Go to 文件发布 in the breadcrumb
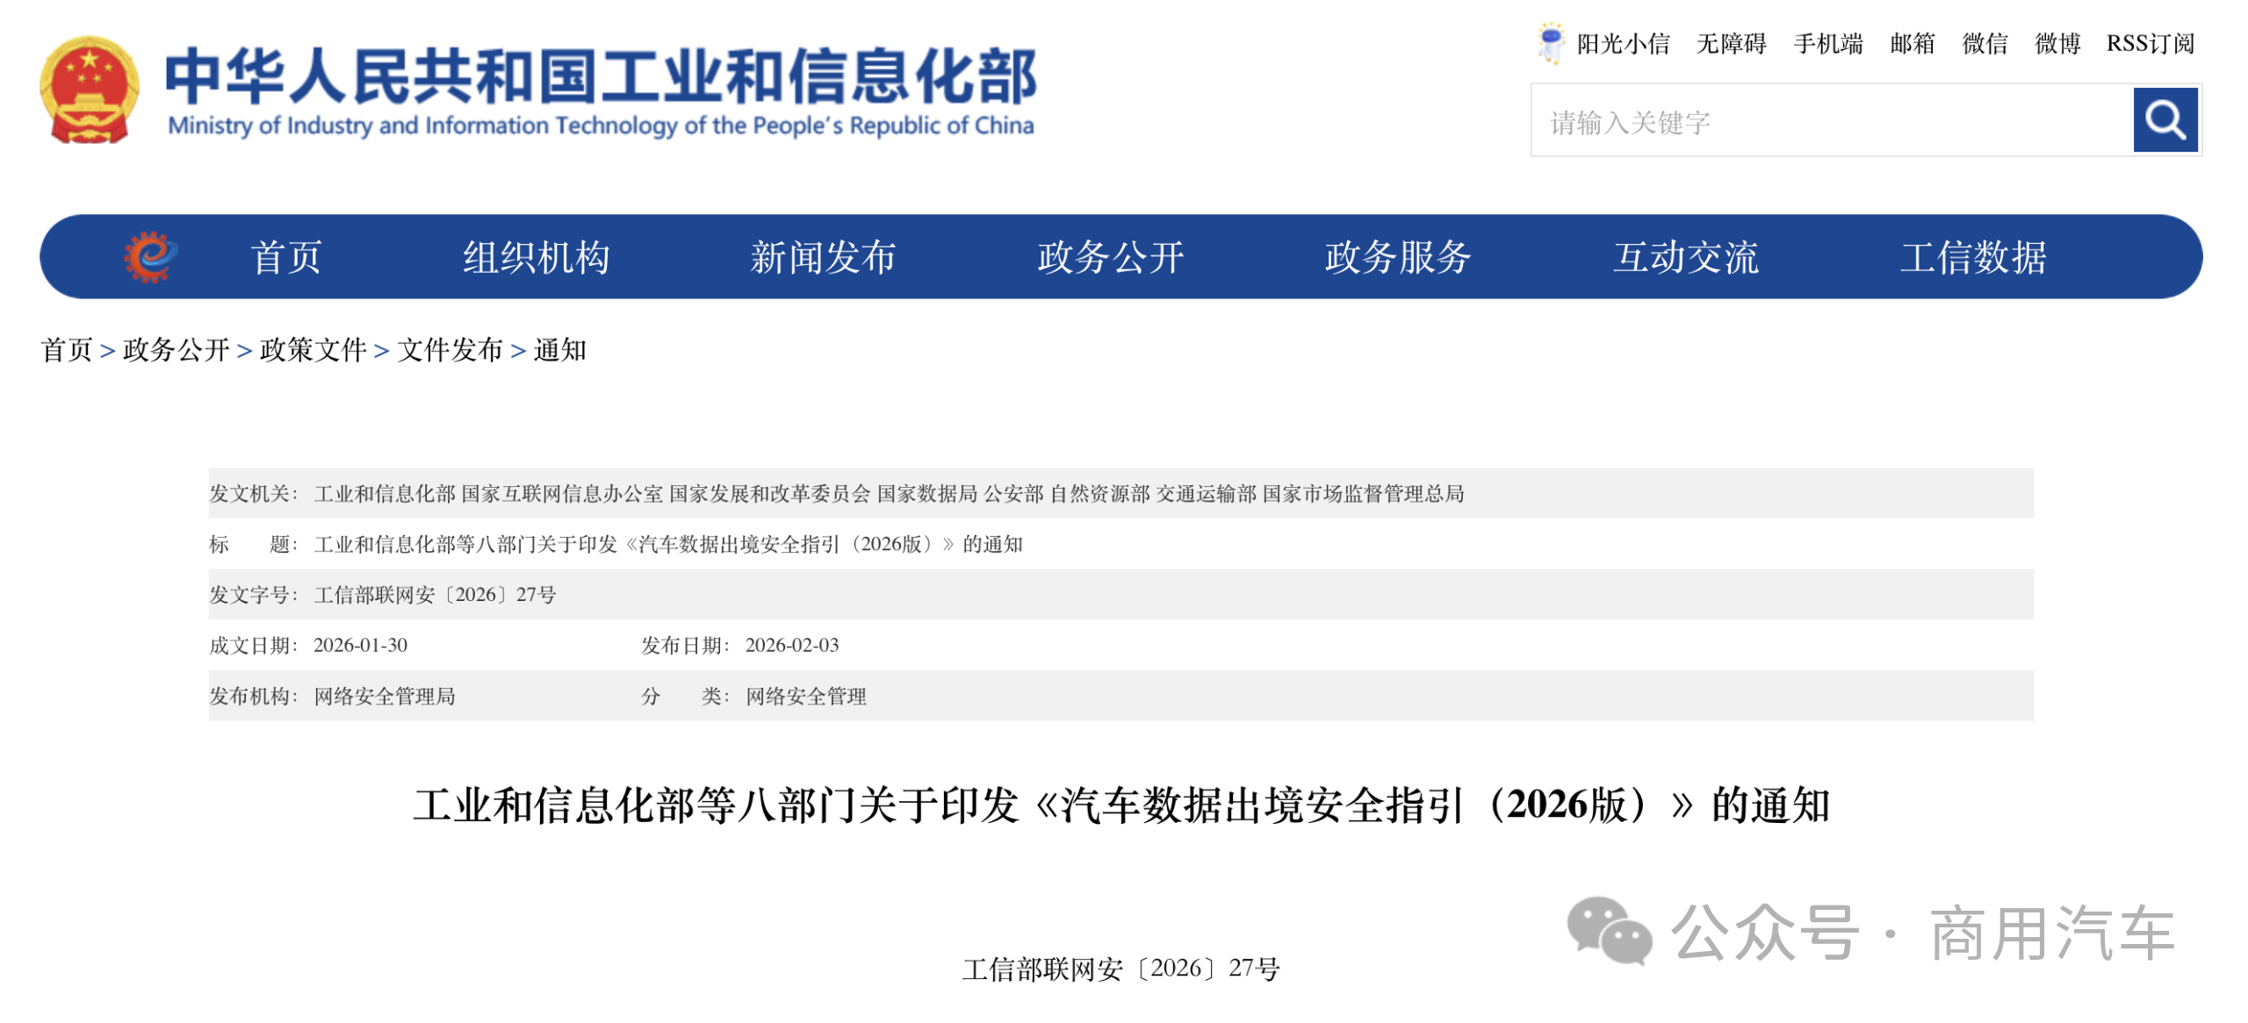 pos(450,349)
